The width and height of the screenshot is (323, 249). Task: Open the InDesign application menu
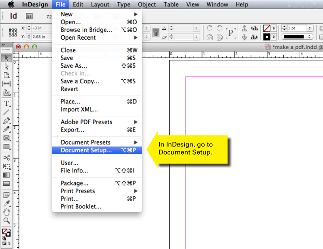pos(35,4)
